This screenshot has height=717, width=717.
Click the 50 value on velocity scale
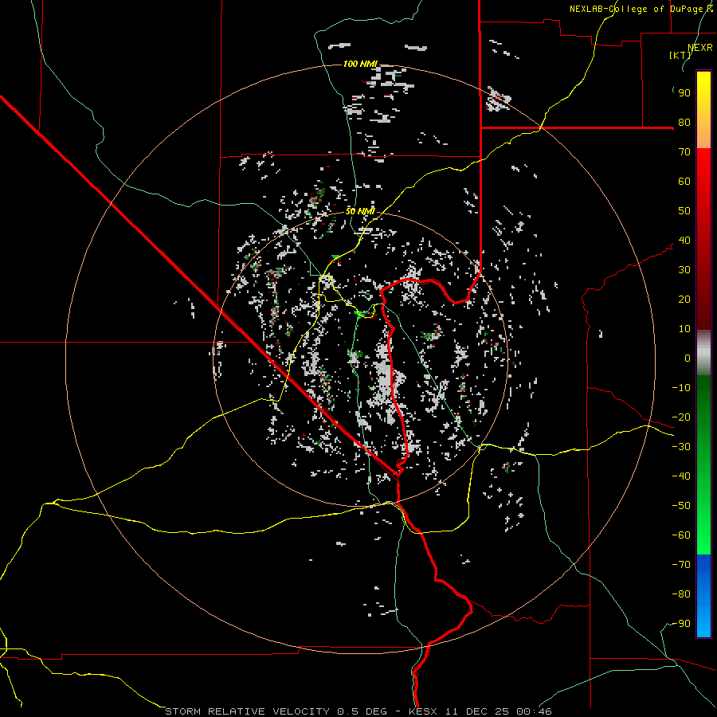[x=684, y=211]
